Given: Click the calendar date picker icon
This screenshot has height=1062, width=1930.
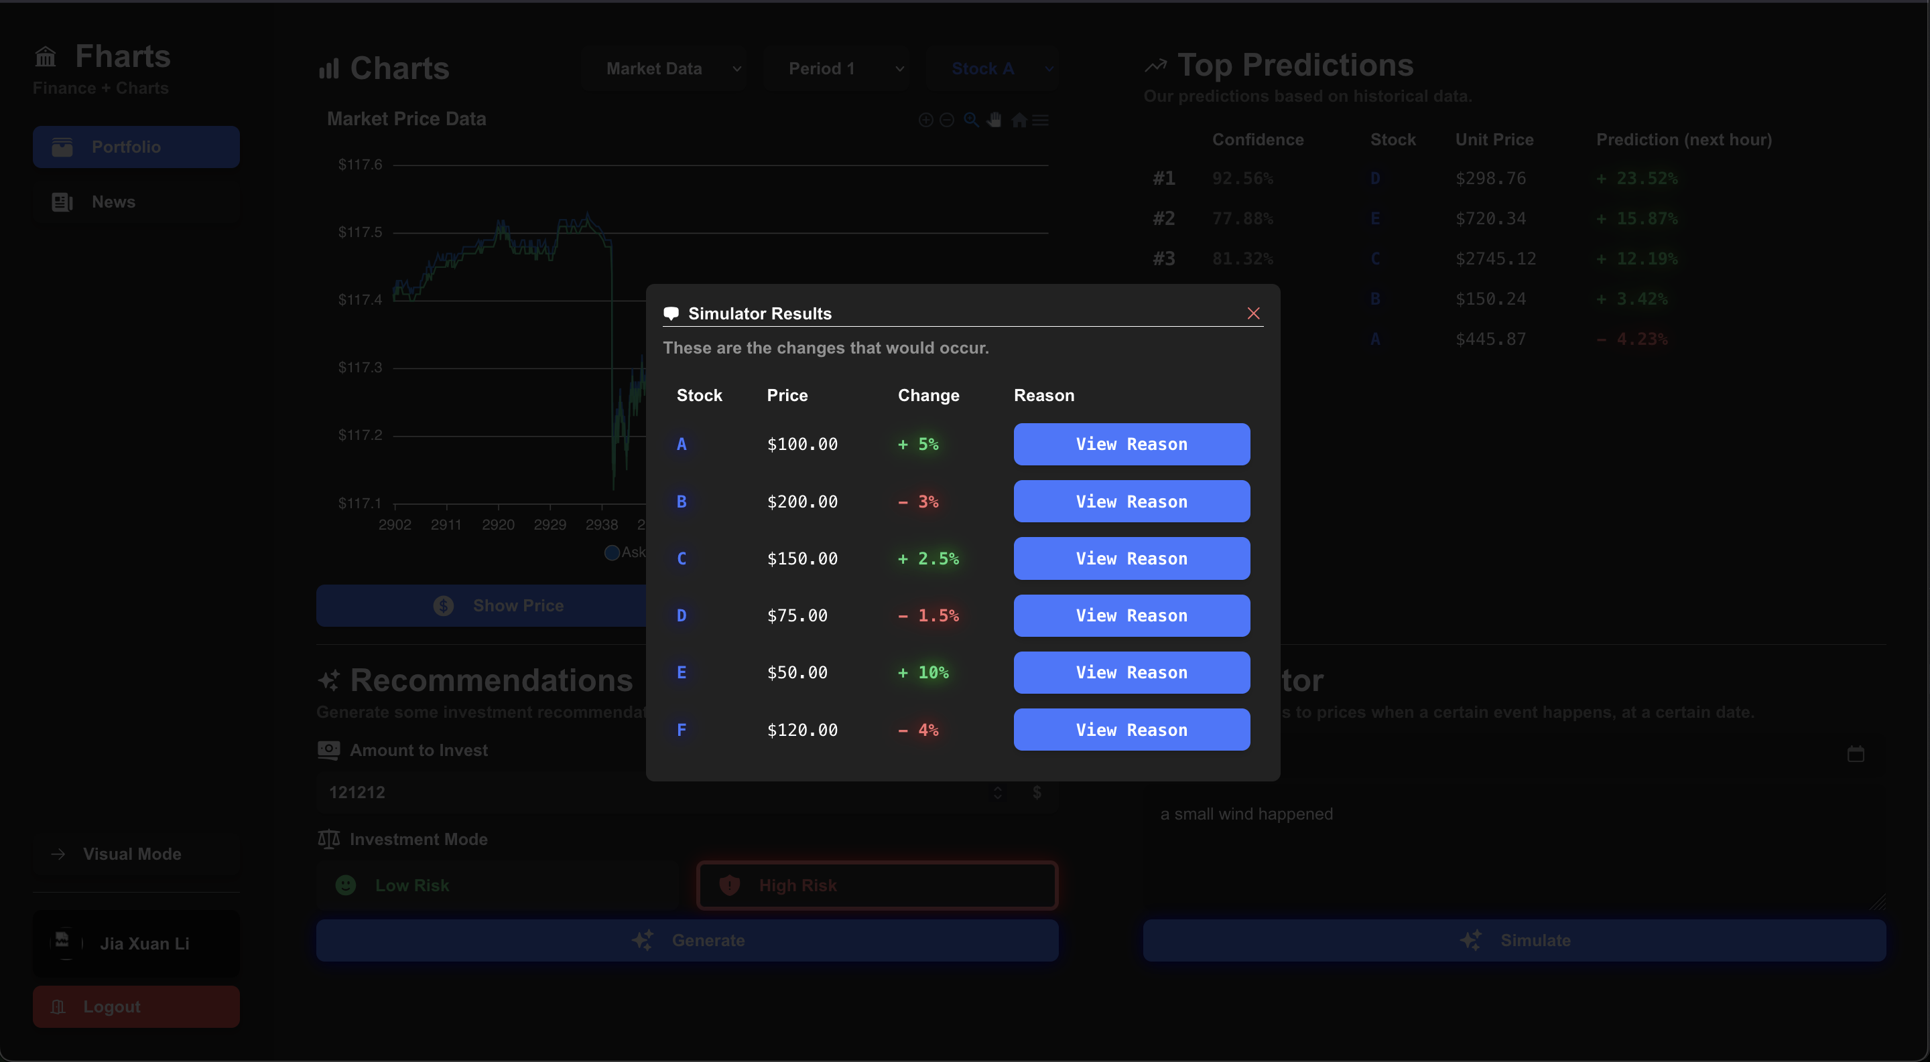Looking at the screenshot, I should pyautogui.click(x=1855, y=754).
